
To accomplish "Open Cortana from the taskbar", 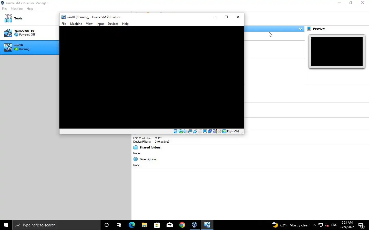I will click(107, 225).
